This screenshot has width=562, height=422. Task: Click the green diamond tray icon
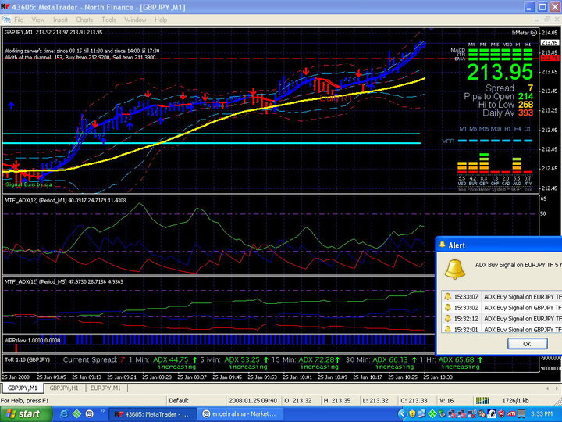point(432,414)
